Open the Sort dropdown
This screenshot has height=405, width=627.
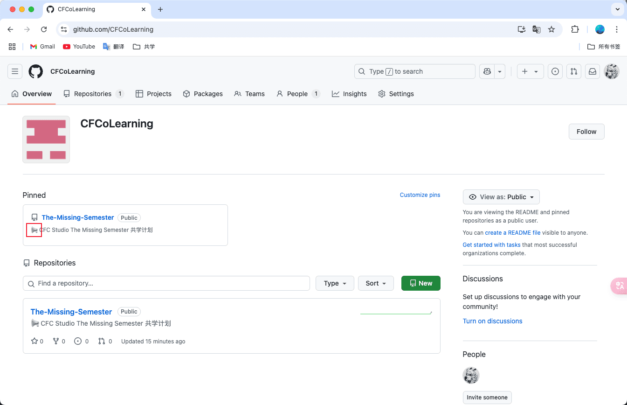click(x=376, y=283)
